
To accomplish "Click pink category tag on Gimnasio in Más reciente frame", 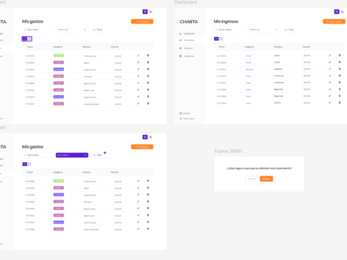I will pos(59,201).
